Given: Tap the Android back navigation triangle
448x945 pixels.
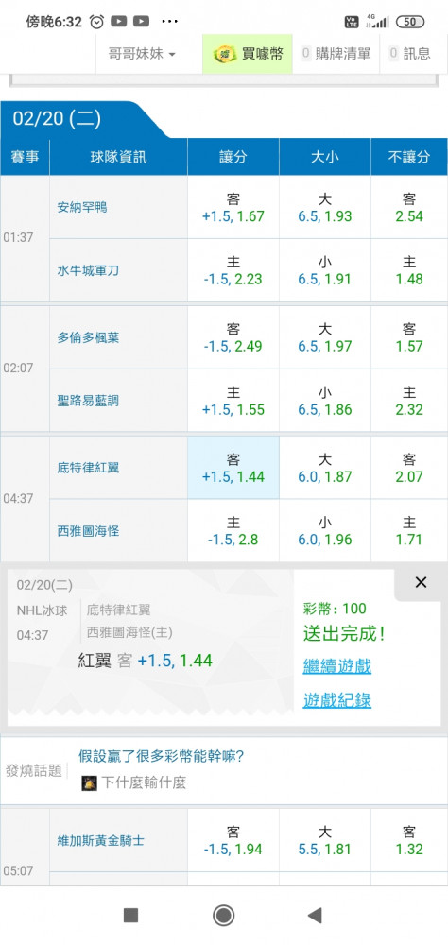Looking at the screenshot, I should point(316,915).
